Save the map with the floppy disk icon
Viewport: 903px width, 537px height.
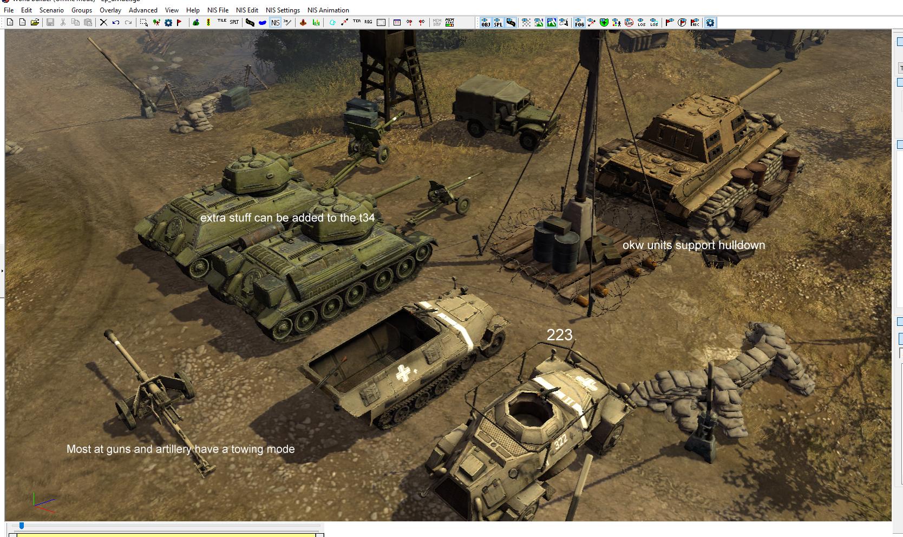click(x=50, y=22)
